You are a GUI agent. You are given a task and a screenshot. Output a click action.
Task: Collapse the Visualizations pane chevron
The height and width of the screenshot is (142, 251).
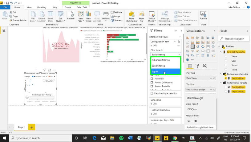pos(214,31)
